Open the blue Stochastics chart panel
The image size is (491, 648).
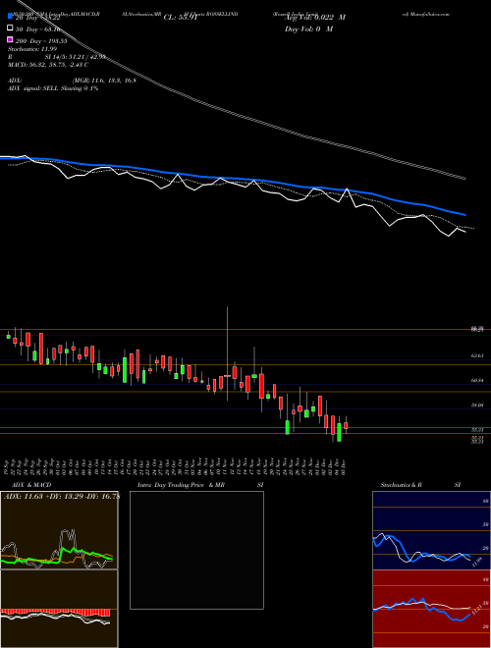pos(431,530)
